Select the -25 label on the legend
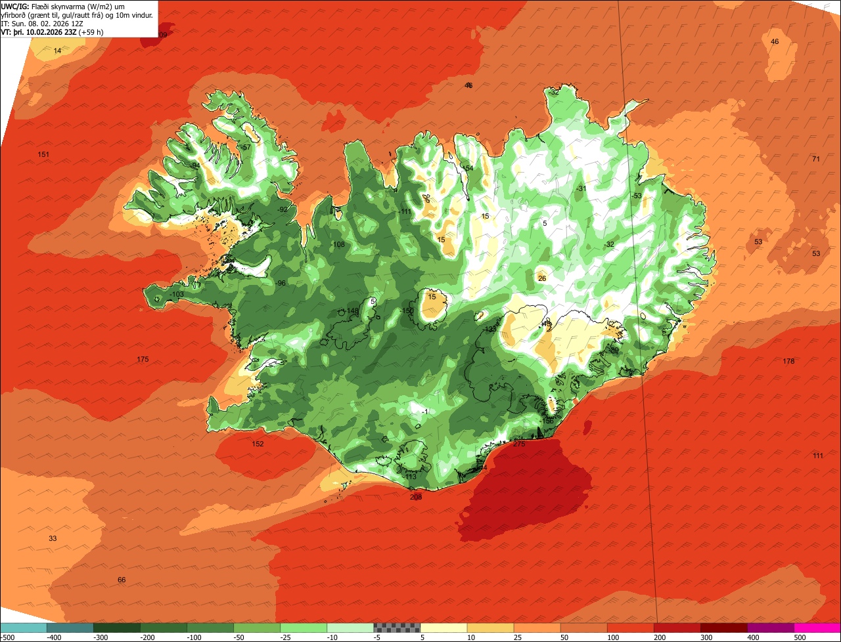The width and height of the screenshot is (841, 642). [x=286, y=637]
